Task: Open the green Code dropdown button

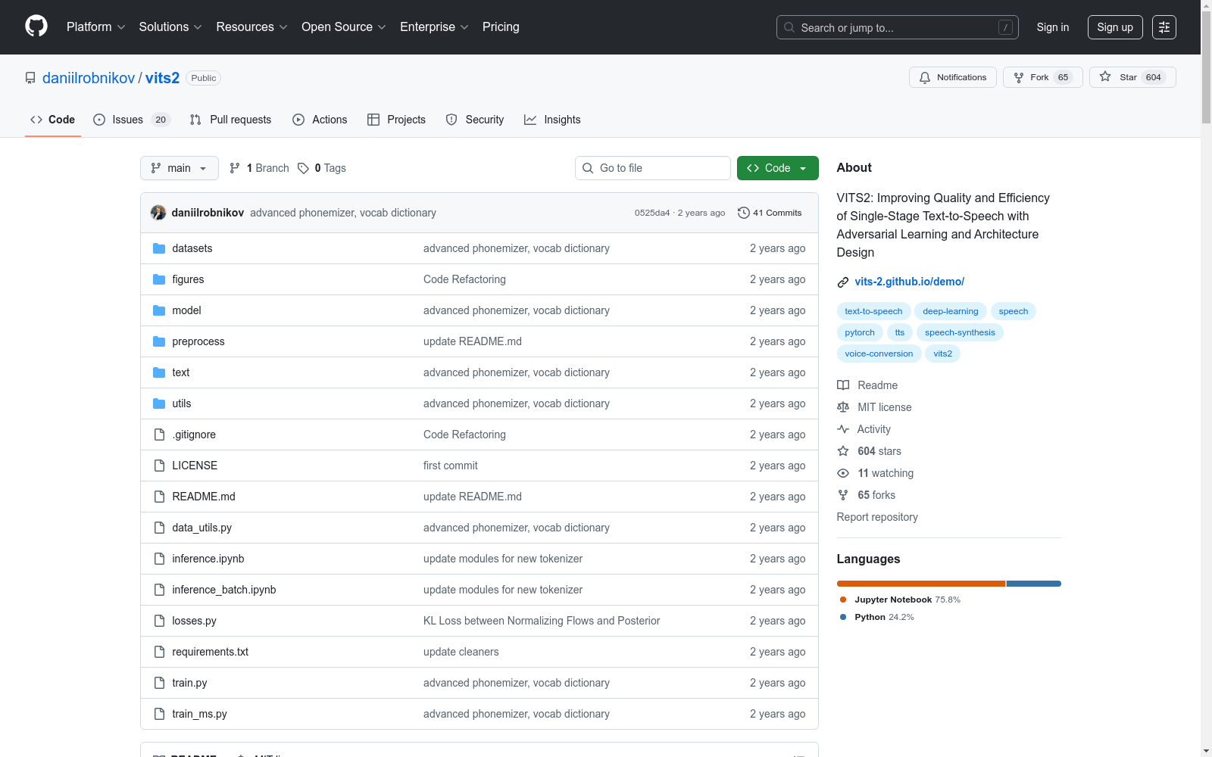Action: point(778,168)
